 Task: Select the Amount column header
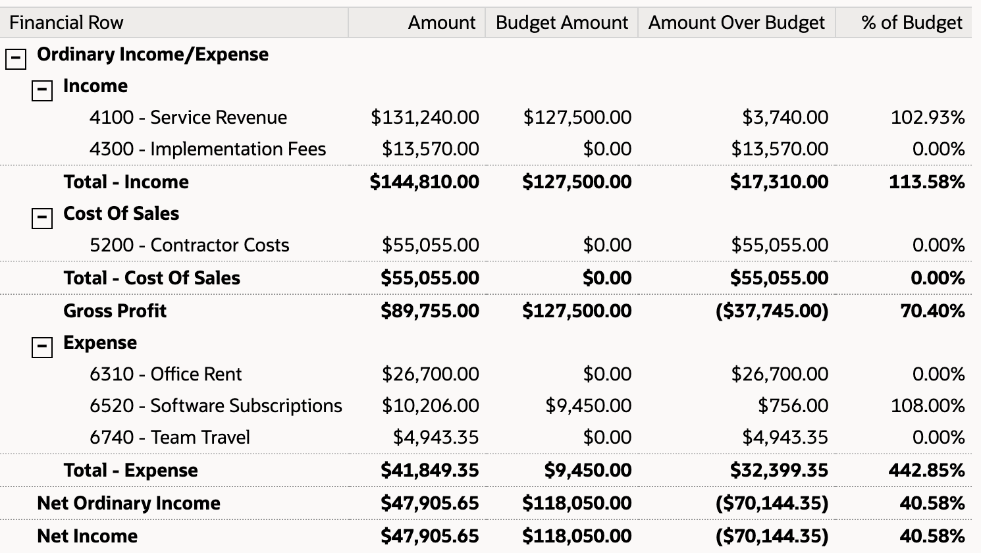[417, 22]
